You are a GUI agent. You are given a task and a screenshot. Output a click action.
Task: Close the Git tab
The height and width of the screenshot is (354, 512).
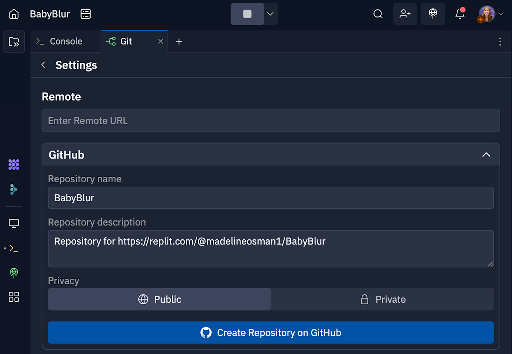point(161,41)
